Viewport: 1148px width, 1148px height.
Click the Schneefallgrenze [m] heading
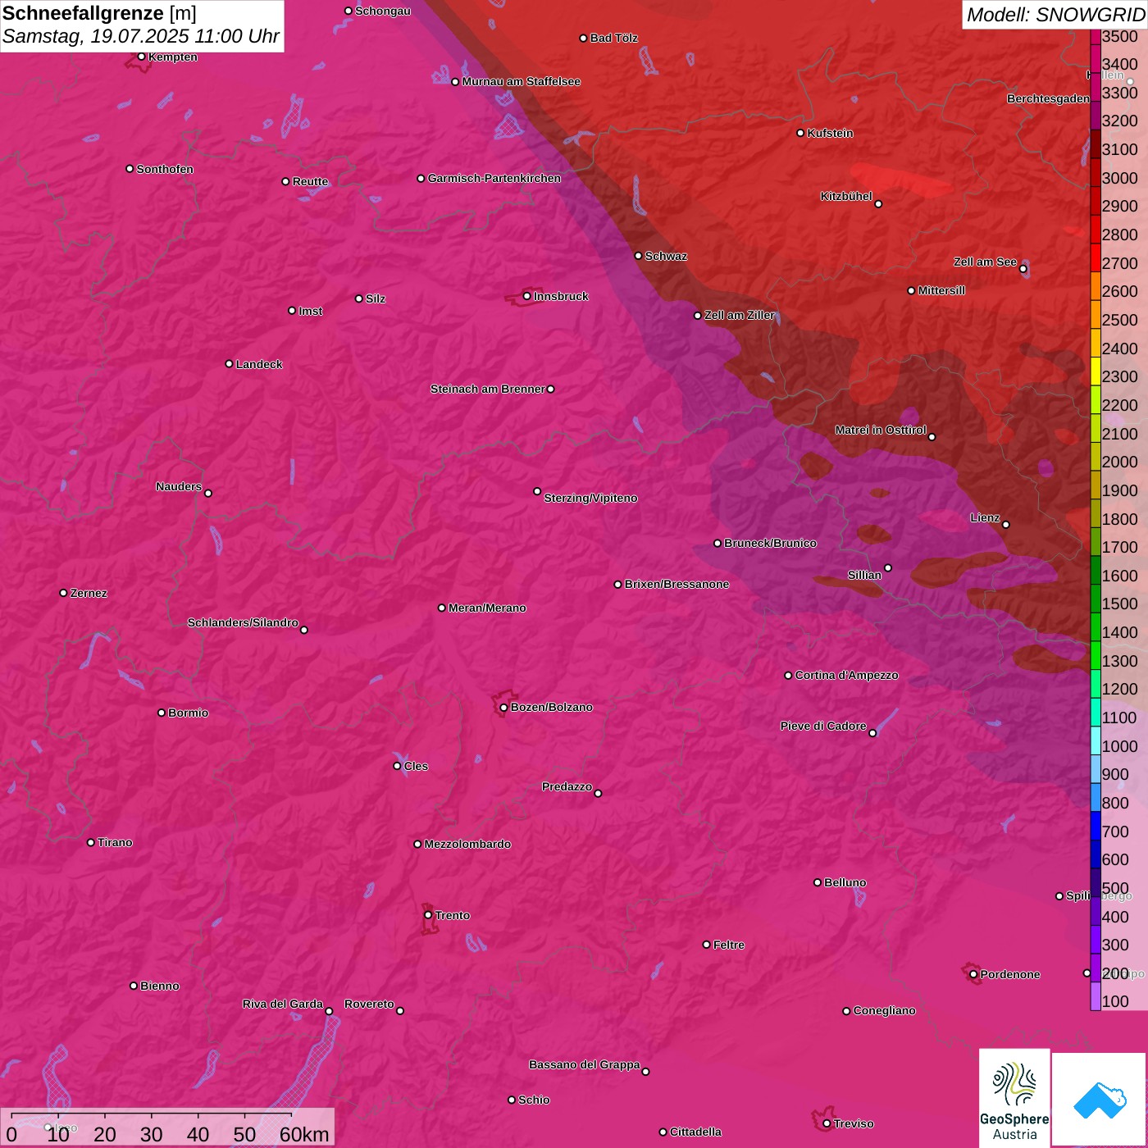(99, 13)
